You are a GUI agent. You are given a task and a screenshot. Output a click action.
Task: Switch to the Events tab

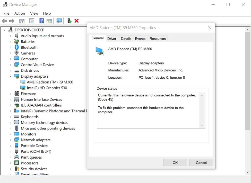point(140,39)
